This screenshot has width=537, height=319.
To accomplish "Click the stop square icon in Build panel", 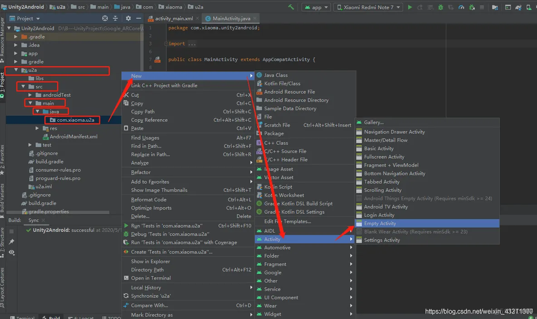I will click(12, 231).
